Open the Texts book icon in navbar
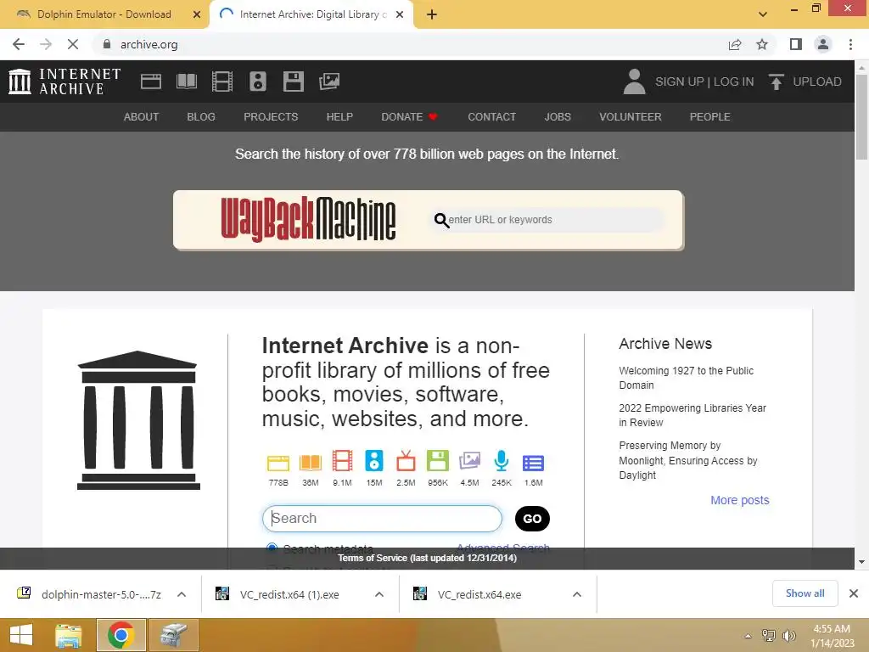 tap(187, 81)
